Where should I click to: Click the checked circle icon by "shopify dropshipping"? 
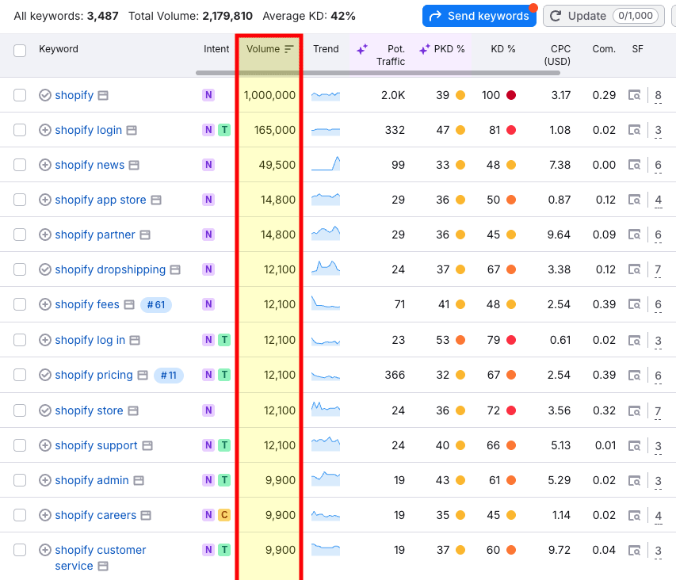click(45, 269)
